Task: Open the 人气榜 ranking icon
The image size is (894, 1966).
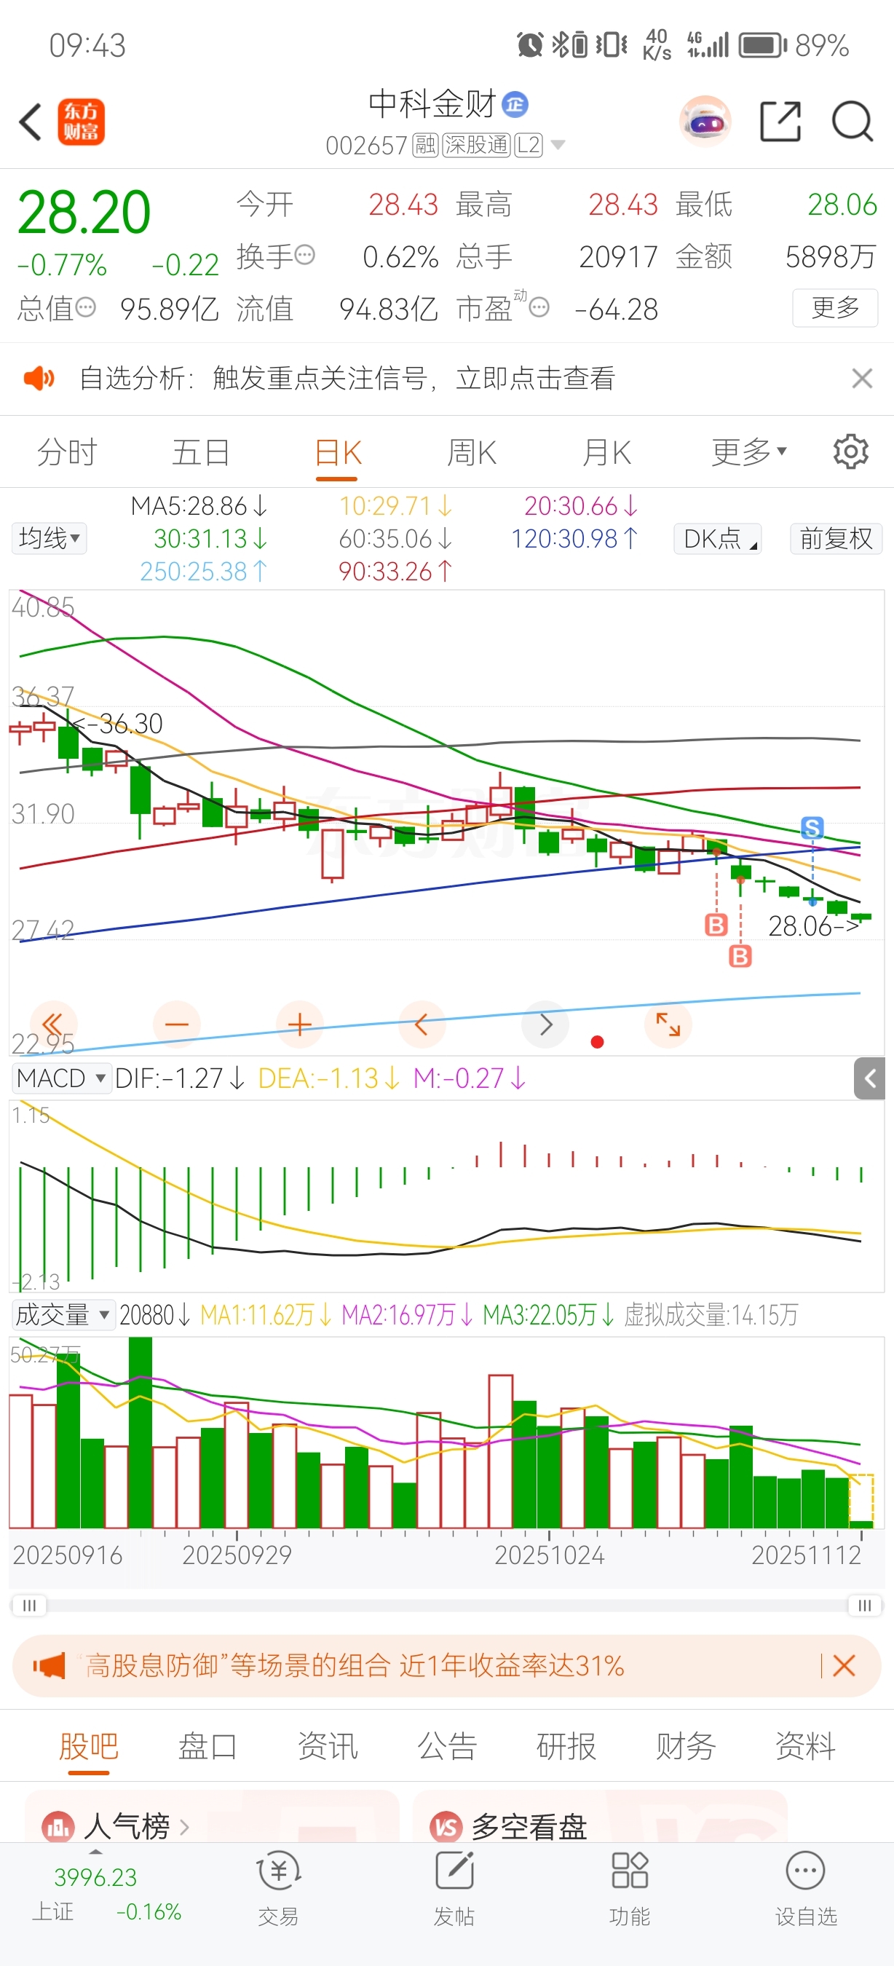Action: [x=58, y=1827]
